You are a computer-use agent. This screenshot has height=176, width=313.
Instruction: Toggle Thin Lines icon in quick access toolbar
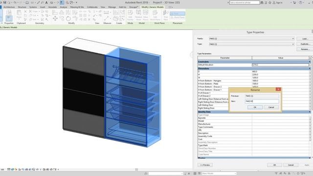(62, 2)
